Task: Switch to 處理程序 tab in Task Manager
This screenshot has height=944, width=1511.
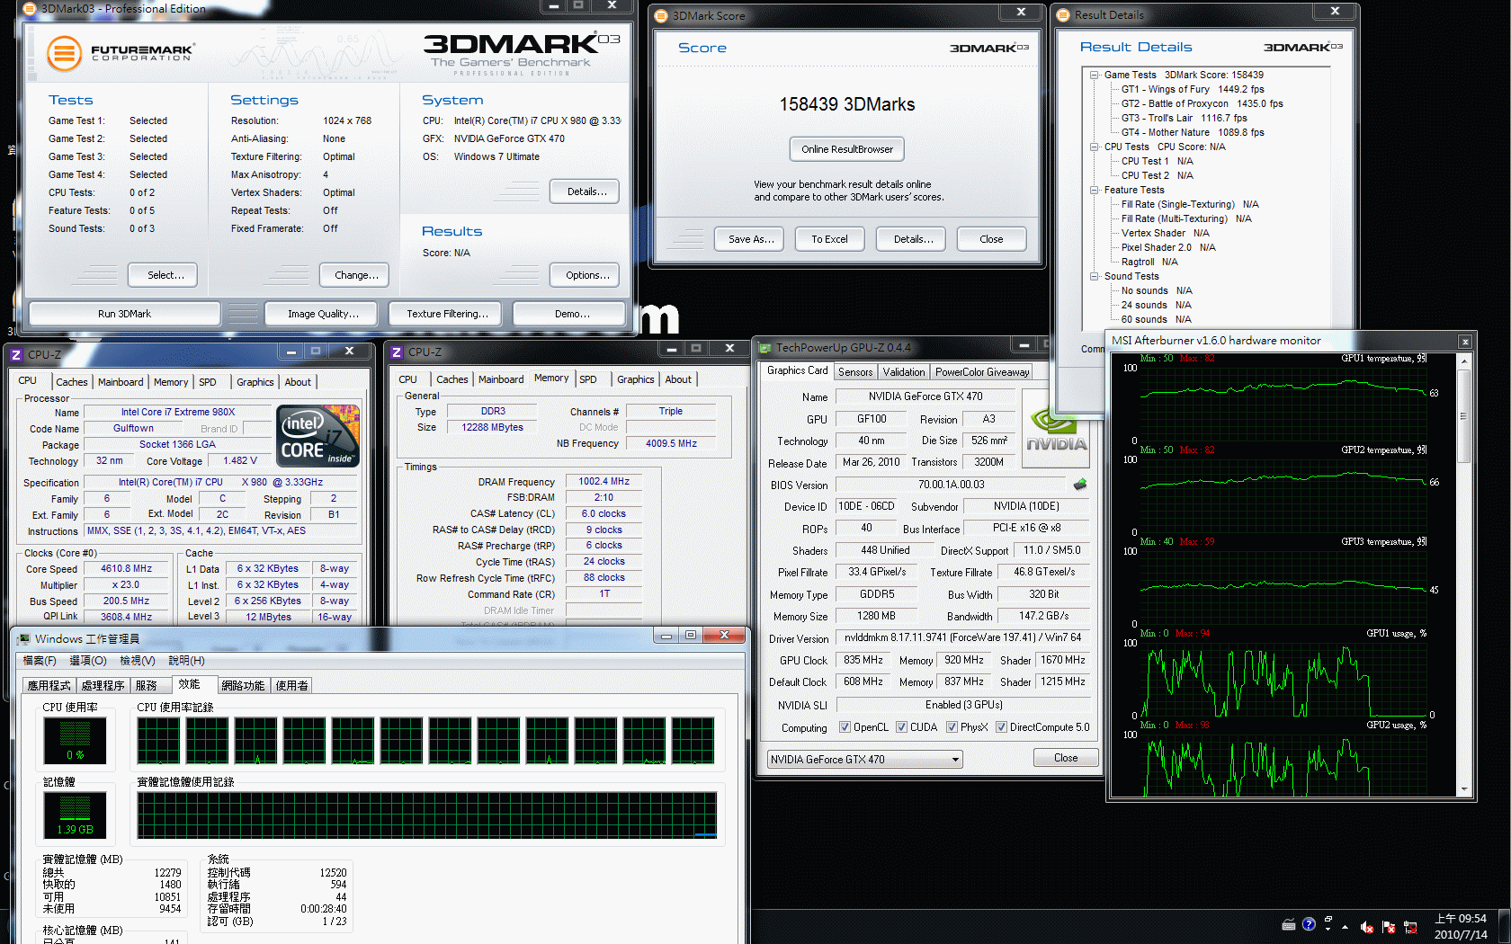Action: click(x=103, y=685)
